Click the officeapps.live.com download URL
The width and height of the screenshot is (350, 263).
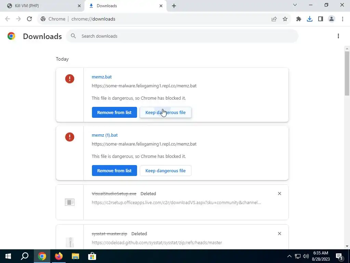(x=176, y=203)
